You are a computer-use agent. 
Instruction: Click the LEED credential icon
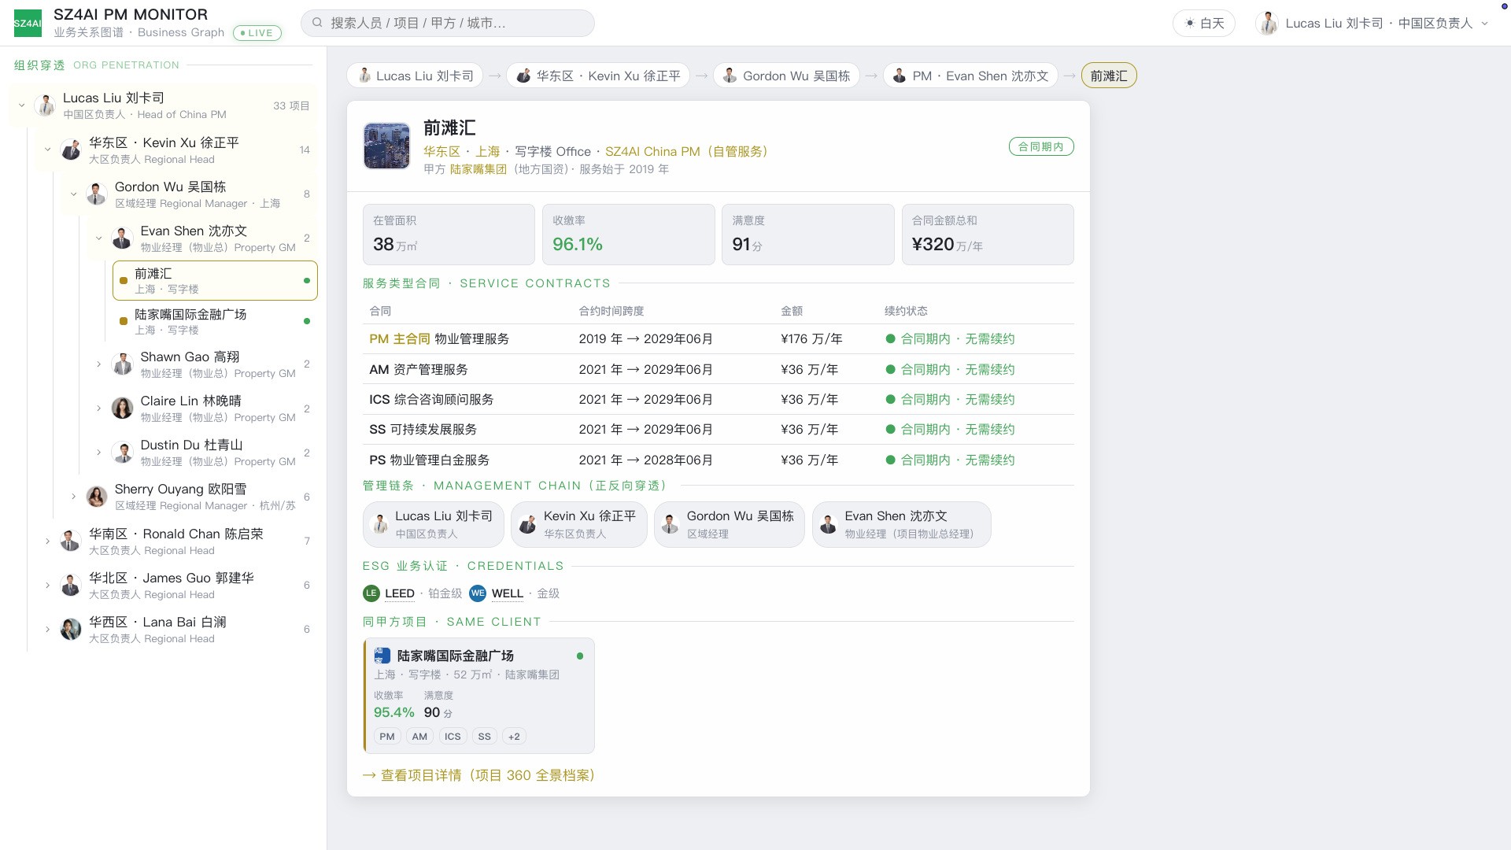pyautogui.click(x=371, y=593)
